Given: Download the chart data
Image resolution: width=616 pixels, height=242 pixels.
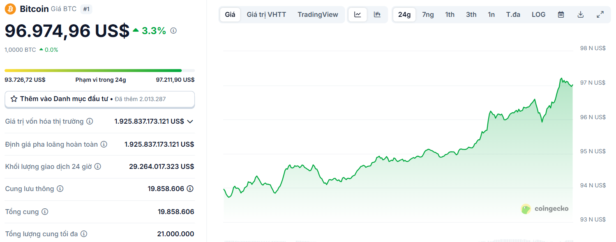Looking at the screenshot, I should coord(581,15).
